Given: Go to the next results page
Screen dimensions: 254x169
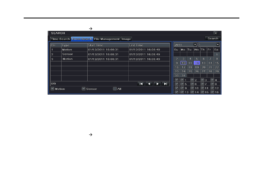Looking at the screenshot, I should click(157, 84).
